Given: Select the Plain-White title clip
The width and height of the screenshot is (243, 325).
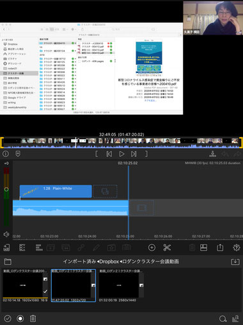Looking at the screenshot, I should [x=56, y=191].
